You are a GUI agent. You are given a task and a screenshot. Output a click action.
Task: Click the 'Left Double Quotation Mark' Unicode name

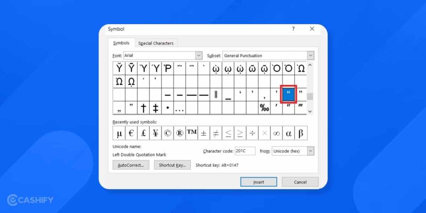tap(139, 155)
